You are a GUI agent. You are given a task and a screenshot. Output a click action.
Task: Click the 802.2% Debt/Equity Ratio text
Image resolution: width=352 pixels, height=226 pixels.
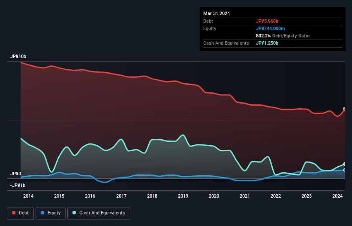(x=283, y=36)
